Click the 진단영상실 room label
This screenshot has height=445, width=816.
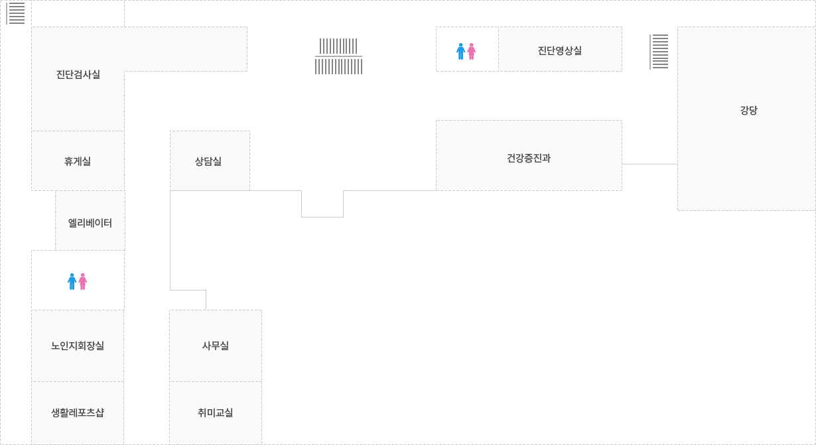click(560, 50)
